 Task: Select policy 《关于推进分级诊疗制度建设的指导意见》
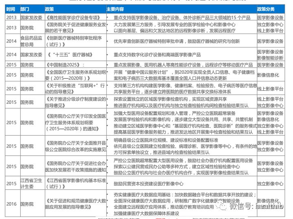click(x=76, y=102)
